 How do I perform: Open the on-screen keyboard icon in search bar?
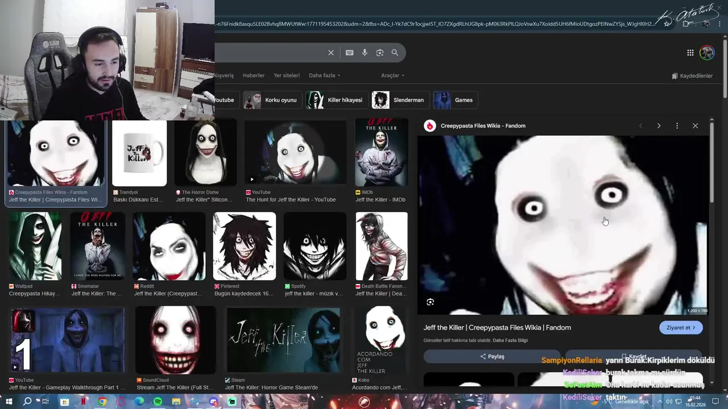click(350, 53)
